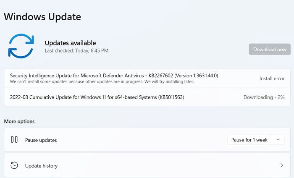Viewport: 294px width, 178px height.
Task: Click the "We can't install some updates" message
Action: pos(102,82)
